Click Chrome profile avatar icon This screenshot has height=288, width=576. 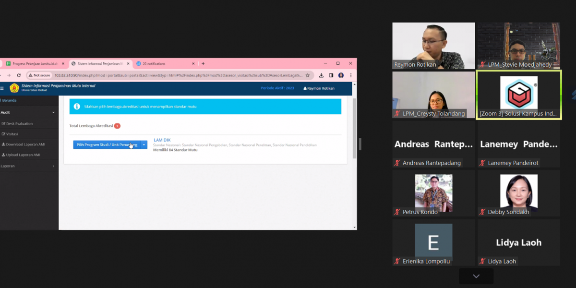341,75
